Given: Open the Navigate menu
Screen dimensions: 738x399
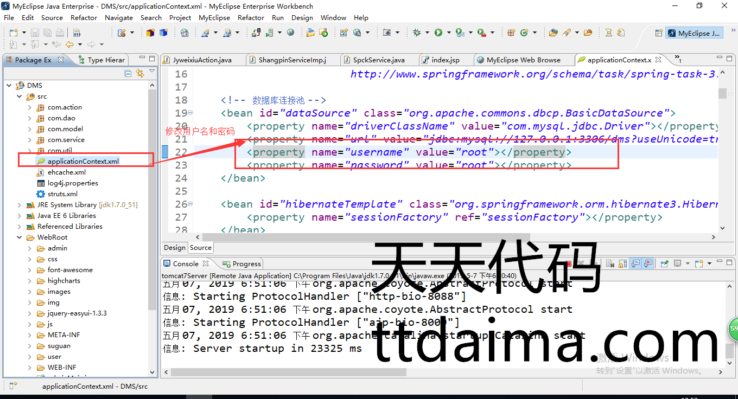Looking at the screenshot, I should coord(119,17).
